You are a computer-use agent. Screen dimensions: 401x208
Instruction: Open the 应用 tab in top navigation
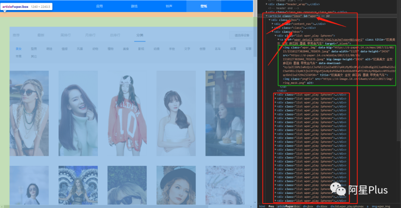(100, 6)
